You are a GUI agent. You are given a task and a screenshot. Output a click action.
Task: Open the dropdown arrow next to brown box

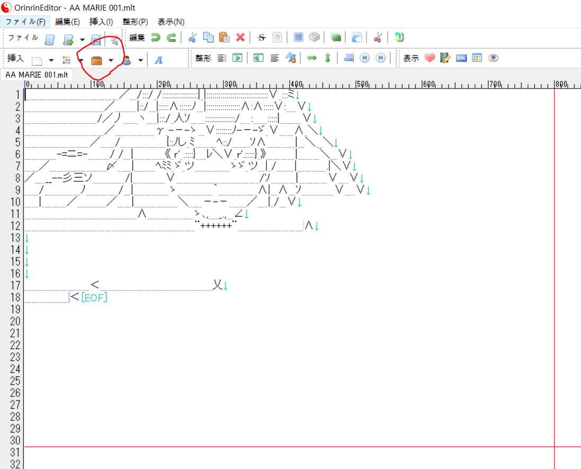click(111, 60)
